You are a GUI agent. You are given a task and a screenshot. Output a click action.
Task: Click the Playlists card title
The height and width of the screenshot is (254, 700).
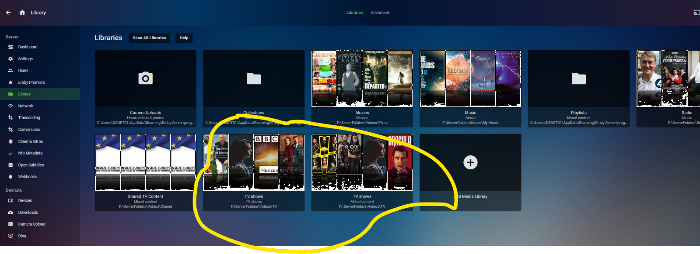(x=579, y=113)
